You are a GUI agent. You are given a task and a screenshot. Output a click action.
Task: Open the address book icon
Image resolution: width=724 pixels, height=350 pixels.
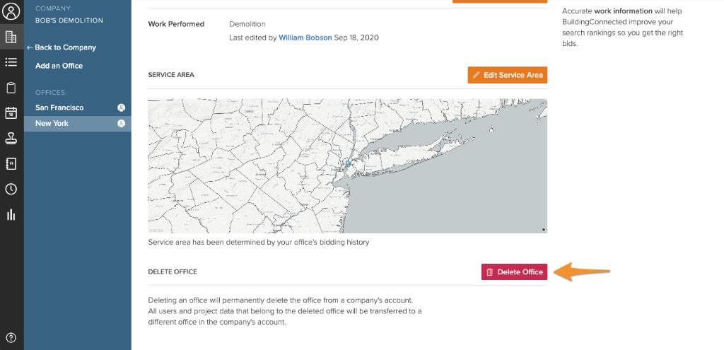(x=11, y=163)
